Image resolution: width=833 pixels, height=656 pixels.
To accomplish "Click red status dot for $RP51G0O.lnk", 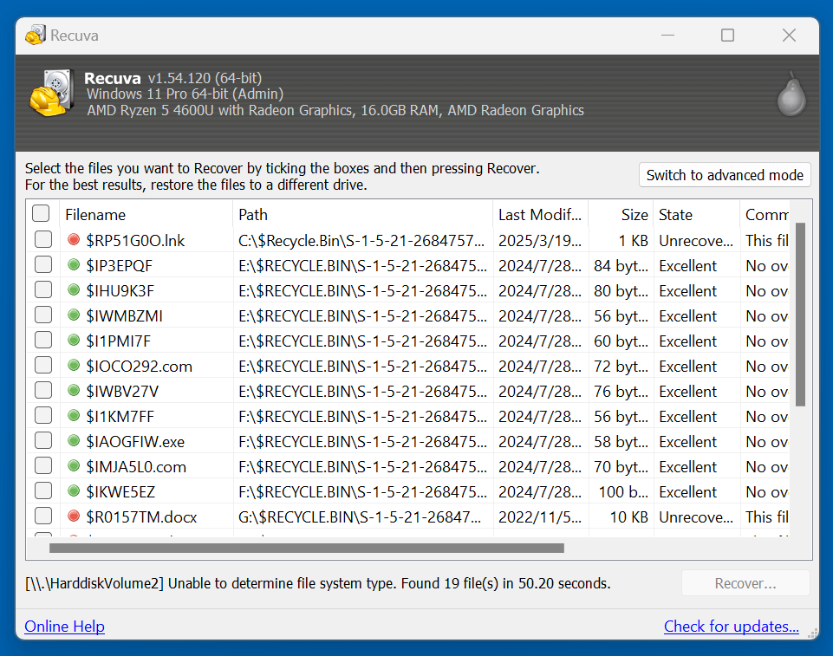I will 74,240.
